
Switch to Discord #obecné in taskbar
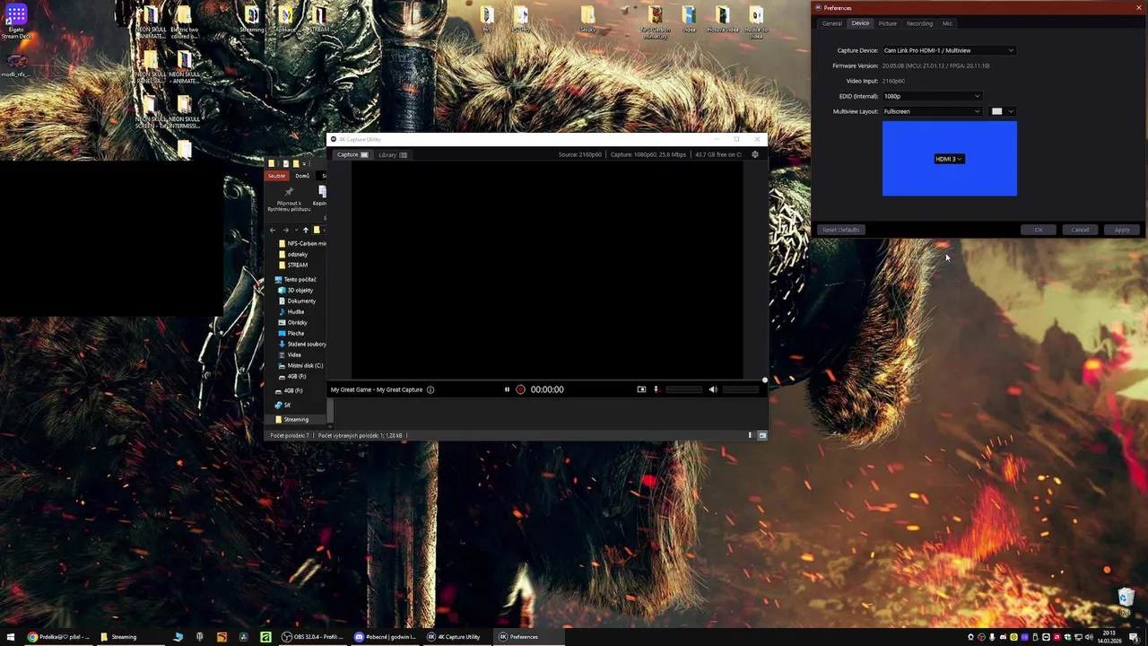coord(385,637)
